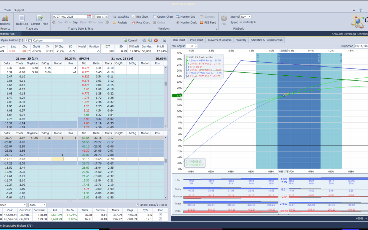Open the Monitor Dock window
The width and height of the screenshot is (368, 230).
tap(186, 22)
